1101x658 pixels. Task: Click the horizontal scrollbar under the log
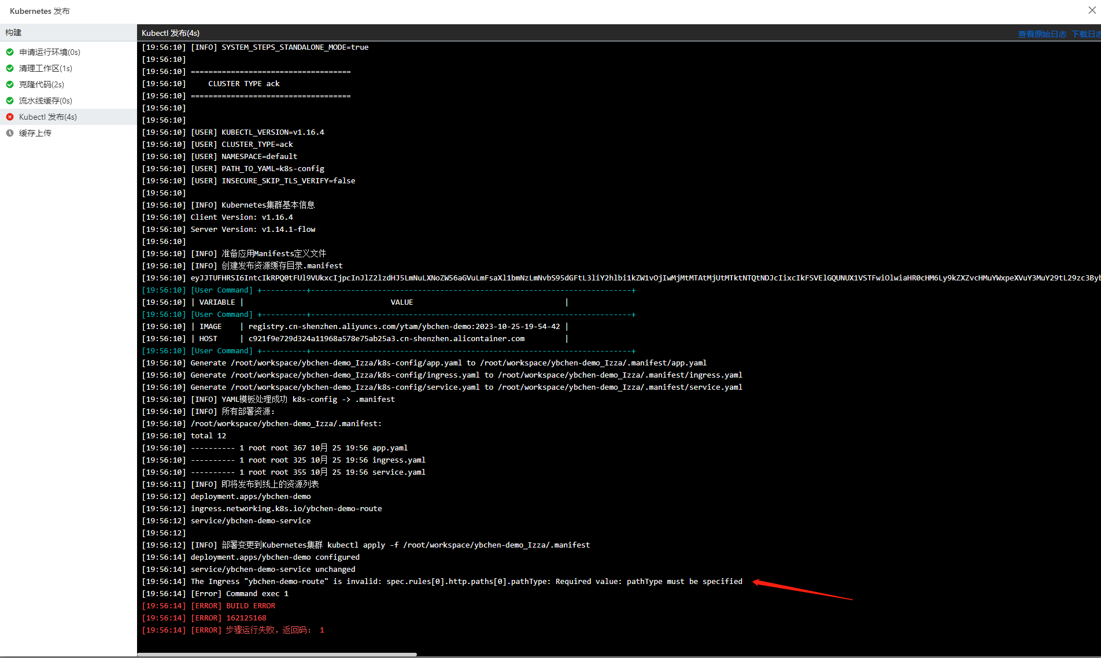277,655
